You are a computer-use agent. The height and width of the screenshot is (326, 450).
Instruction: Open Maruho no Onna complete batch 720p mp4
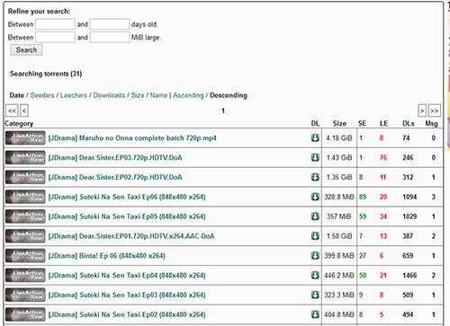(132, 138)
